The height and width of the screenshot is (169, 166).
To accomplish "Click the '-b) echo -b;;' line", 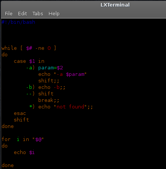I will [46, 87].
